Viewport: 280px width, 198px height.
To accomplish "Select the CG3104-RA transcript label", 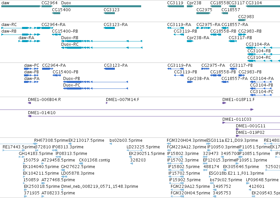I will (258, 44).
